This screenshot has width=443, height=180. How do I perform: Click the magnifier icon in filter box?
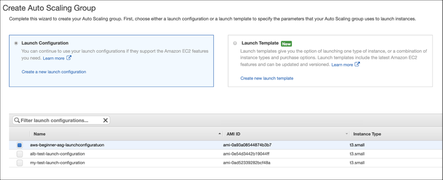pyautogui.click(x=17, y=120)
